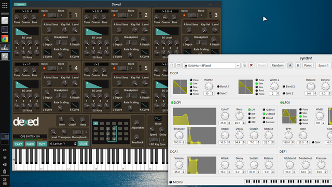332x187 pixels.
Task: Click the B preset comparison button
Action: tap(298, 65)
